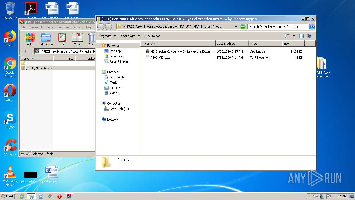Click the refresh button beside address bar
The height and width of the screenshot is (200, 355).
243,27
